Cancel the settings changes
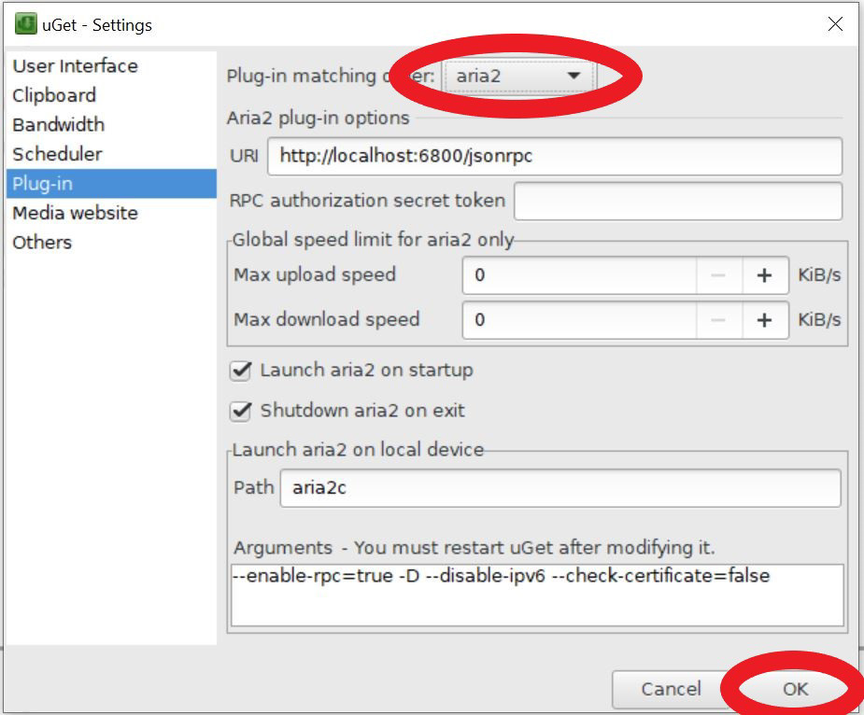This screenshot has width=864, height=715. 671,689
